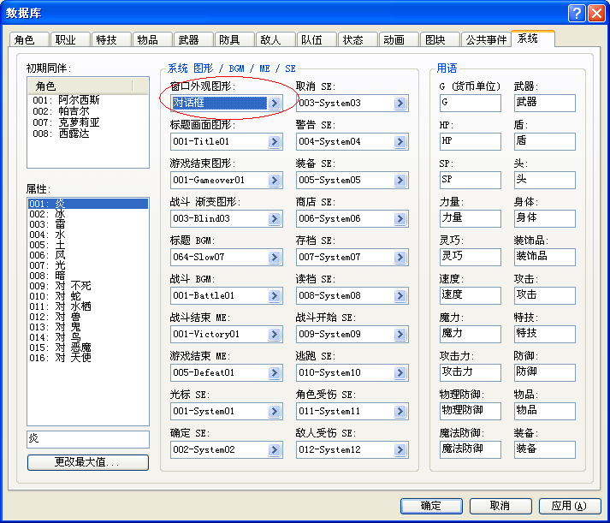Click the HP term input field
The height and width of the screenshot is (523, 610).
tap(471, 141)
